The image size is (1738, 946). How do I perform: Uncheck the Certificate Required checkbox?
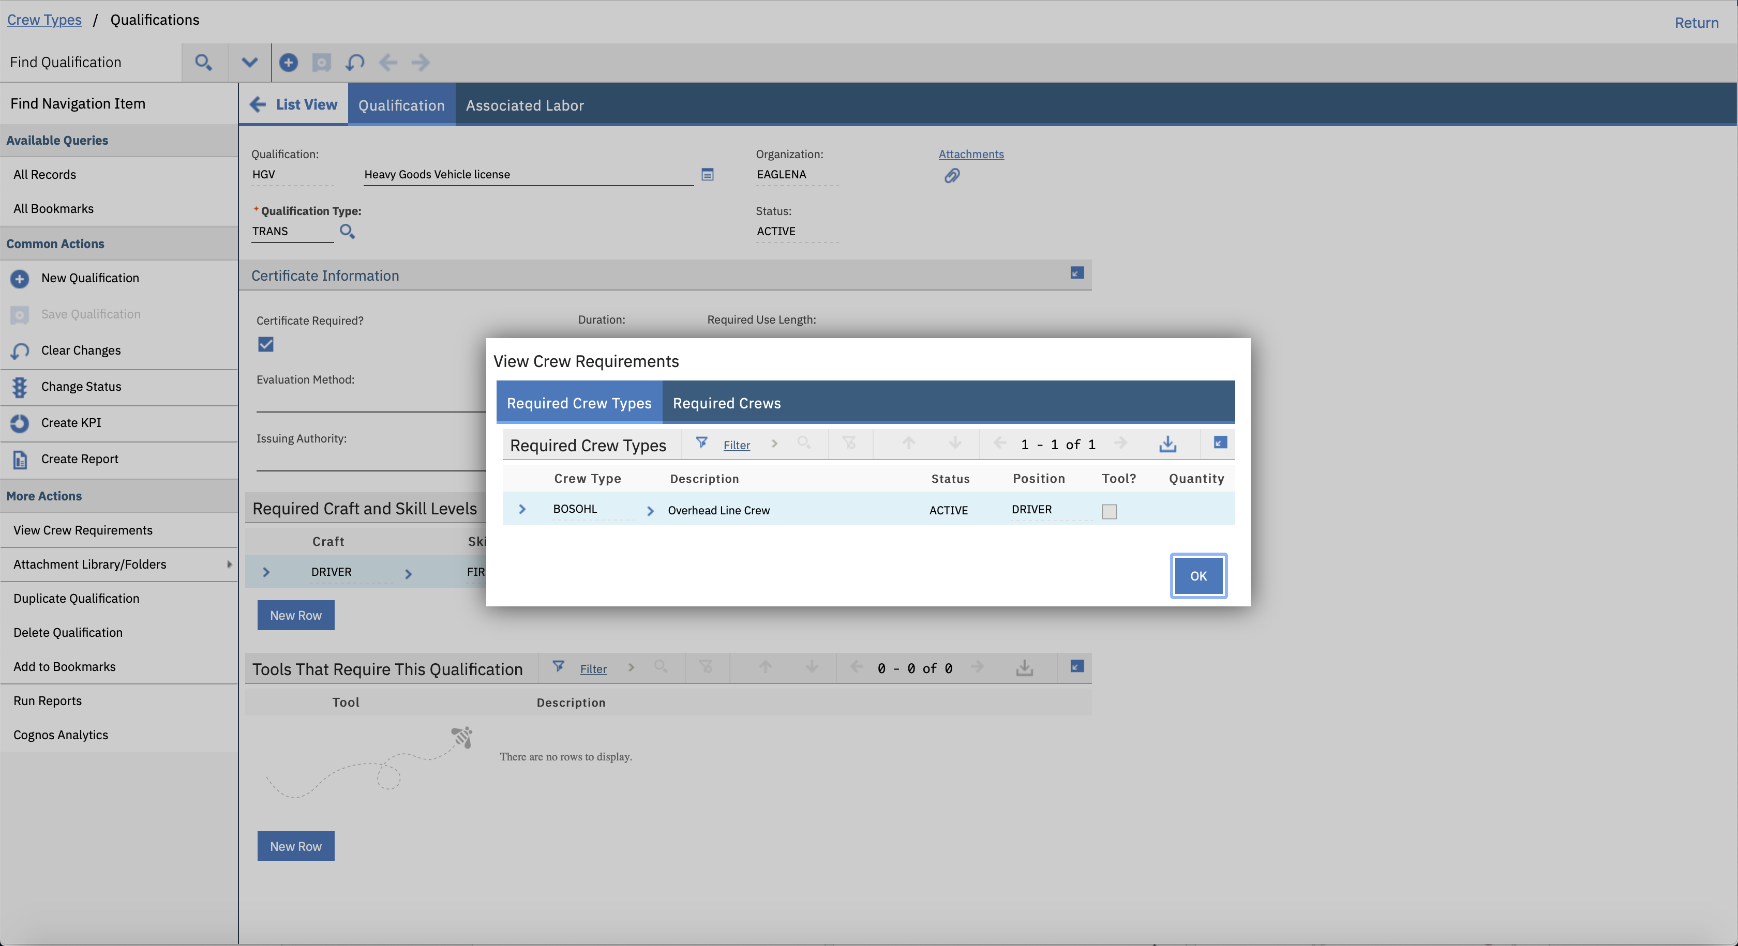(266, 345)
